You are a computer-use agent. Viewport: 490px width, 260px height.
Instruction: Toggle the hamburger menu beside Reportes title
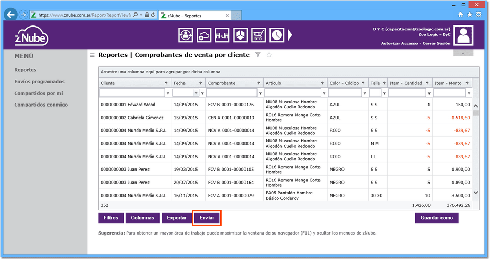(x=92, y=55)
